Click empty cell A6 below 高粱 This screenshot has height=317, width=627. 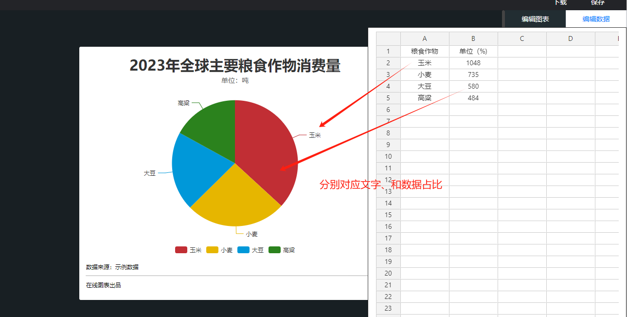click(x=425, y=110)
